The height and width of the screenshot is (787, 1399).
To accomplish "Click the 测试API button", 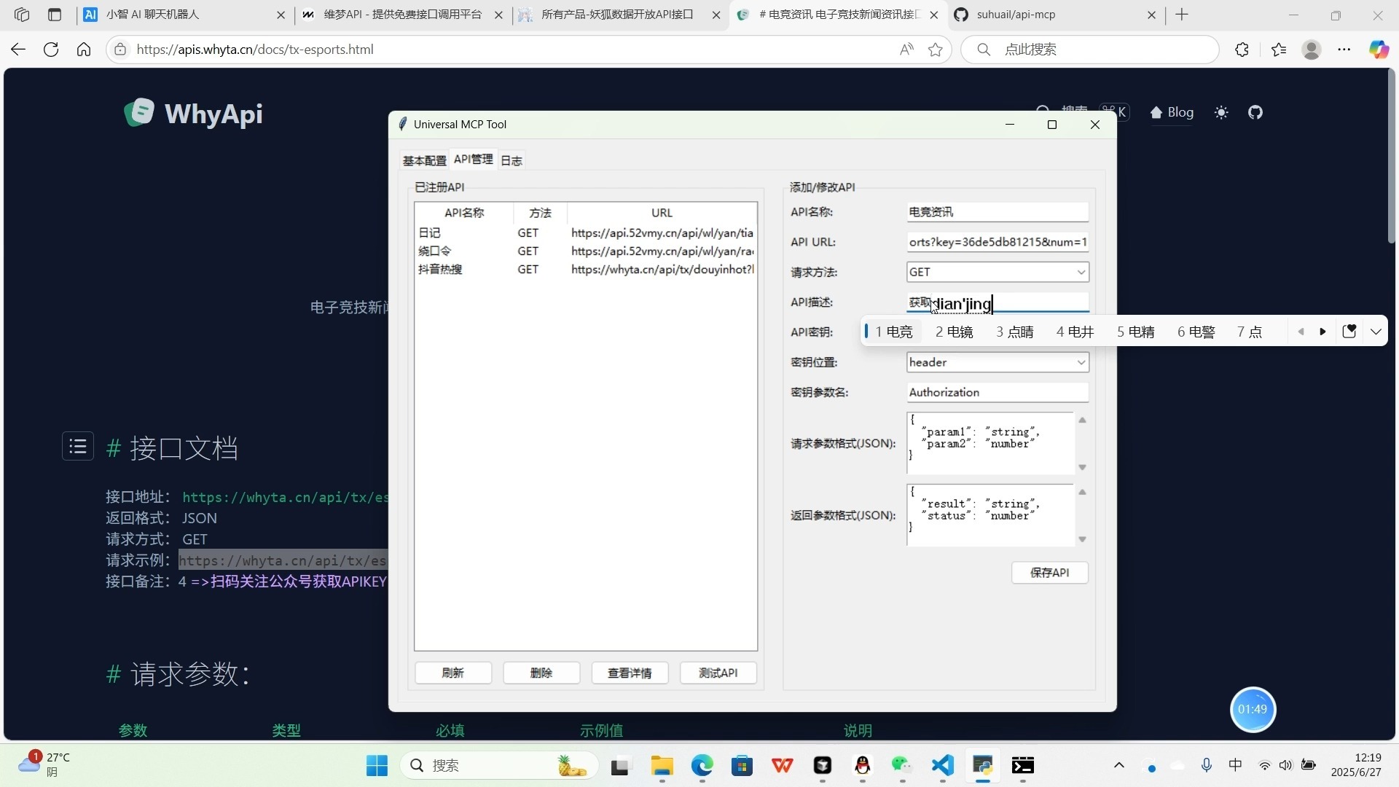I will tap(718, 673).
